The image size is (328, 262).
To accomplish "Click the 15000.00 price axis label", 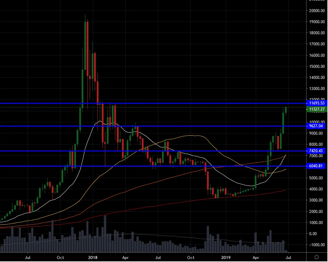I will (x=317, y=67).
